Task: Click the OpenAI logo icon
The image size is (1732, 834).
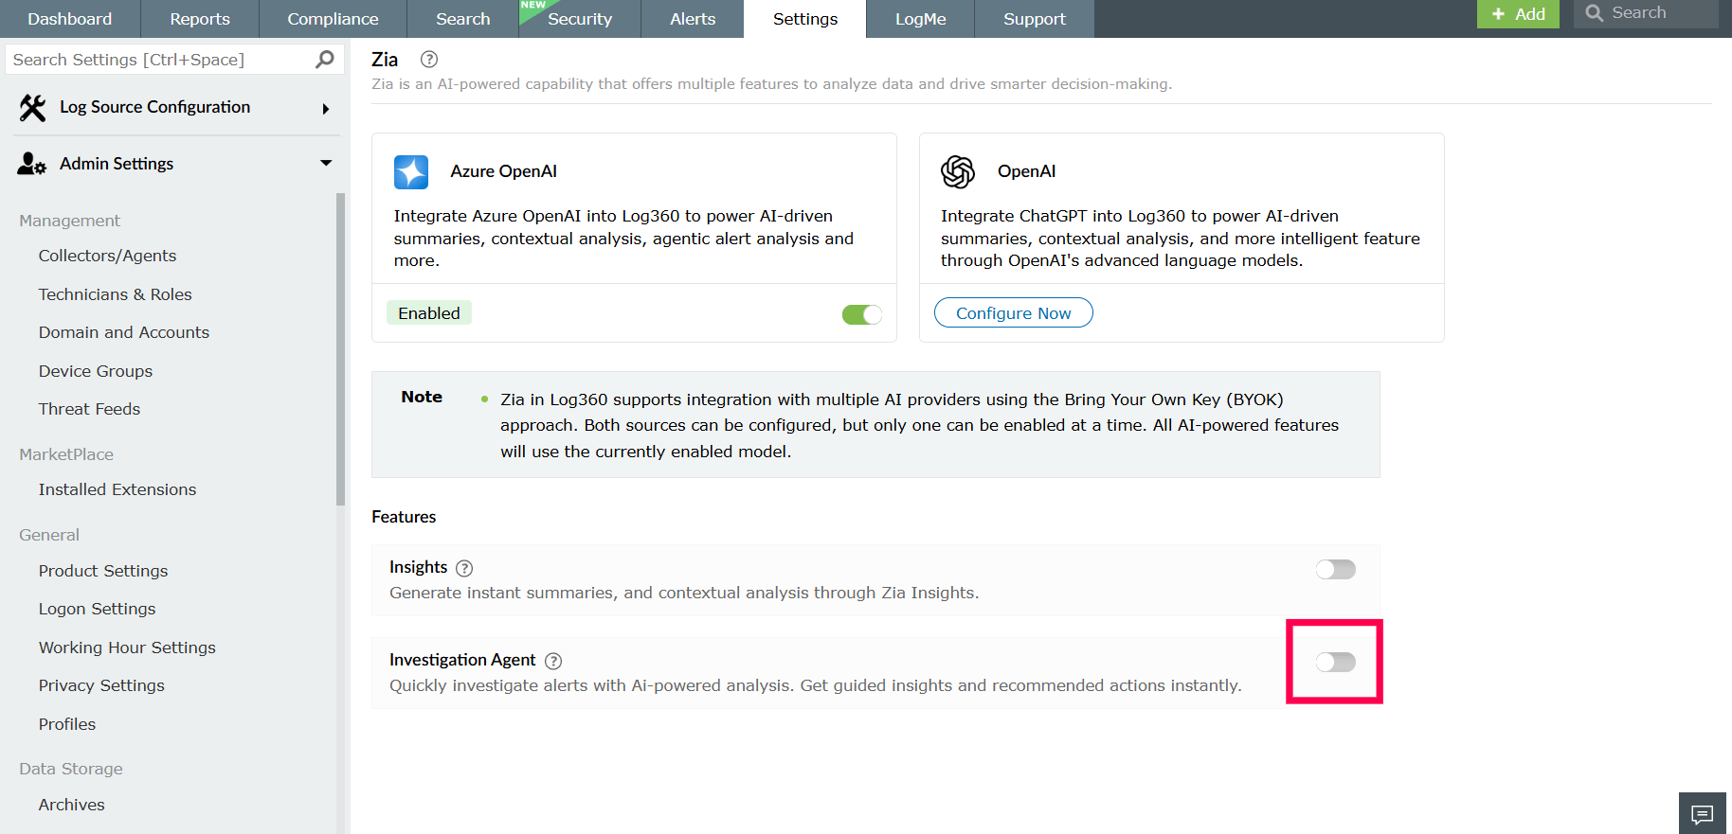Action: (958, 172)
